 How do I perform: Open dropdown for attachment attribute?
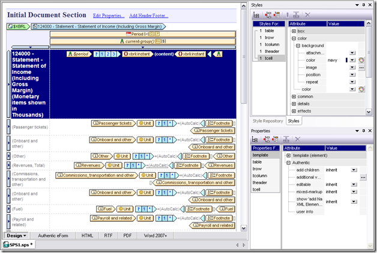point(352,53)
